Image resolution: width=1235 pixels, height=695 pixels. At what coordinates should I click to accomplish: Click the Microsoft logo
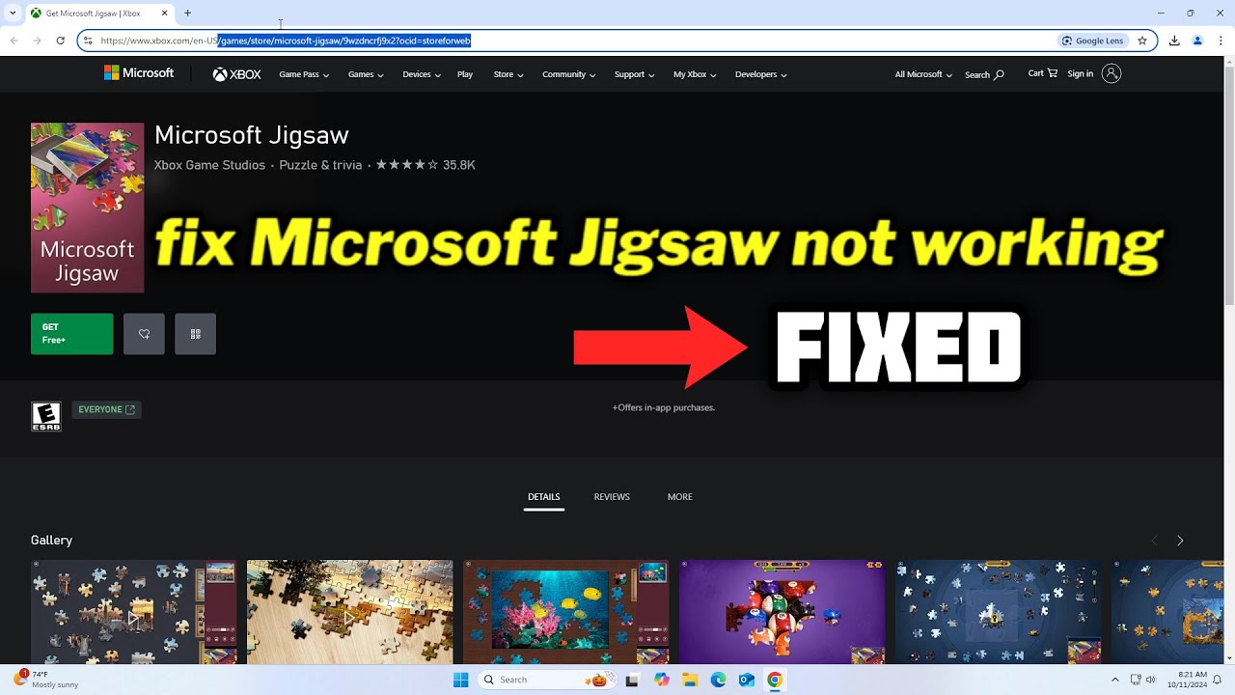139,73
